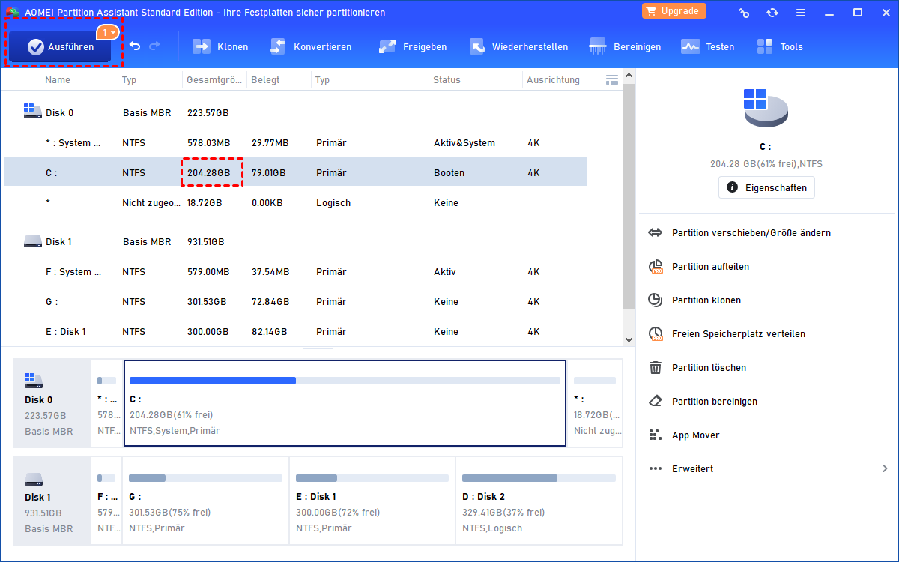The height and width of the screenshot is (562, 899).
Task: Select the Disk 1 row in list
Action: point(296,242)
